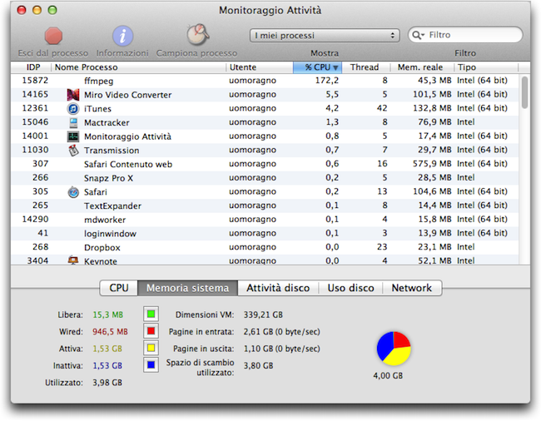
Task: Click the process list vertical scrollbar
Action: [524, 93]
